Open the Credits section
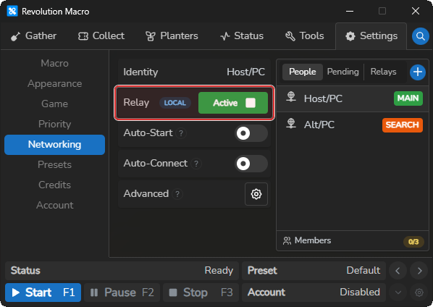The image size is (433, 307). 55,185
